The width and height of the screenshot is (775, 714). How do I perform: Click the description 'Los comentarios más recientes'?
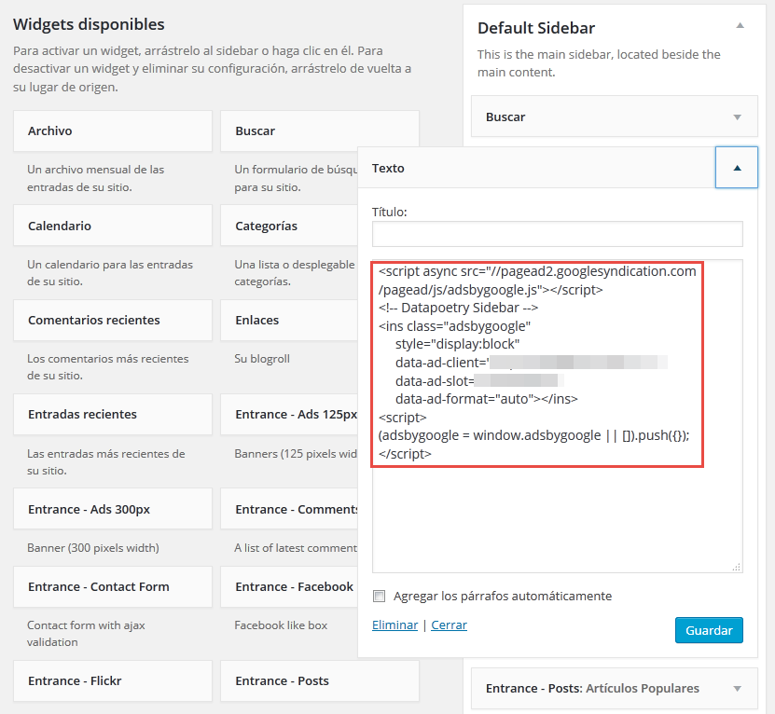[108, 367]
